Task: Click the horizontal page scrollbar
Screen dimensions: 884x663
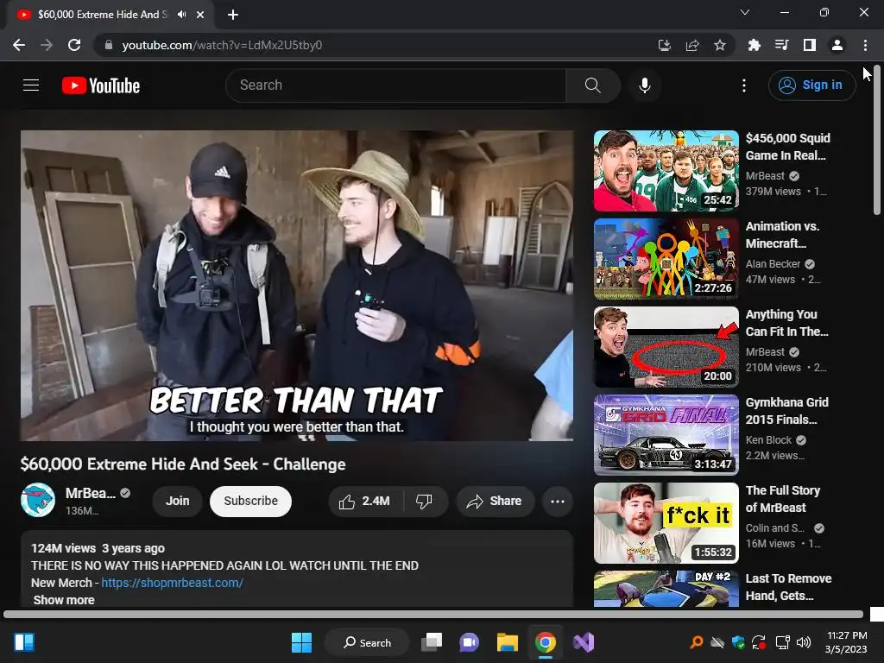Action: pos(433,614)
